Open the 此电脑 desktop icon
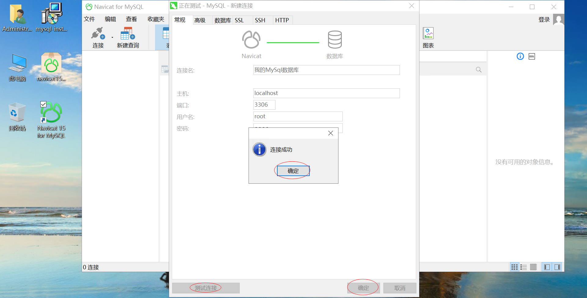 (x=17, y=68)
